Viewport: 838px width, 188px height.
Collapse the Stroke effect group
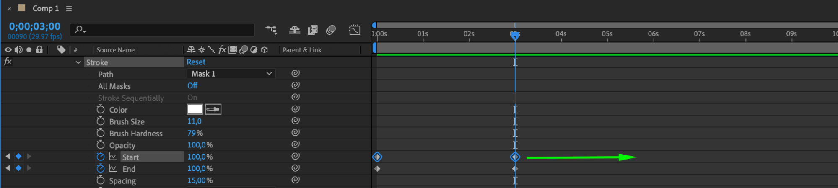[78, 62]
